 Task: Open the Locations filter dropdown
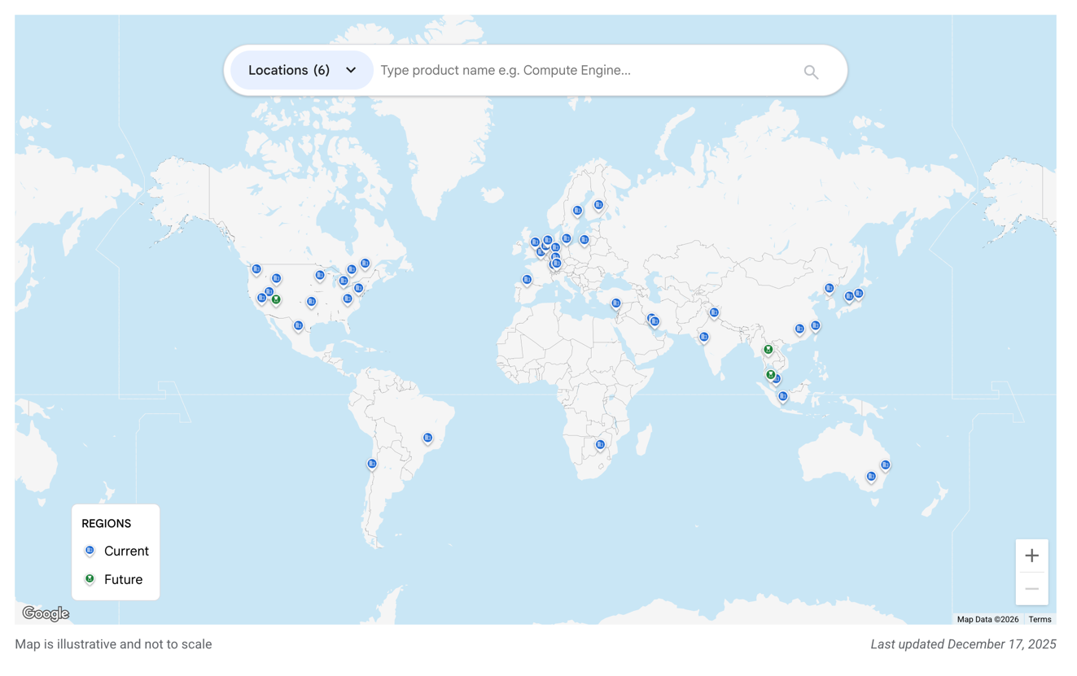(x=301, y=70)
